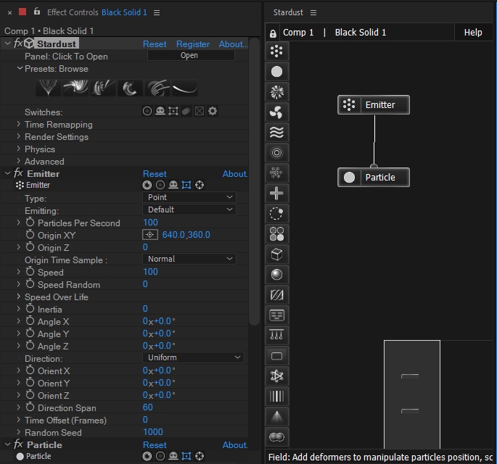Viewport: 497px width, 464px height.
Task: Toggle Inertia stopwatch
Action: pyautogui.click(x=30, y=309)
